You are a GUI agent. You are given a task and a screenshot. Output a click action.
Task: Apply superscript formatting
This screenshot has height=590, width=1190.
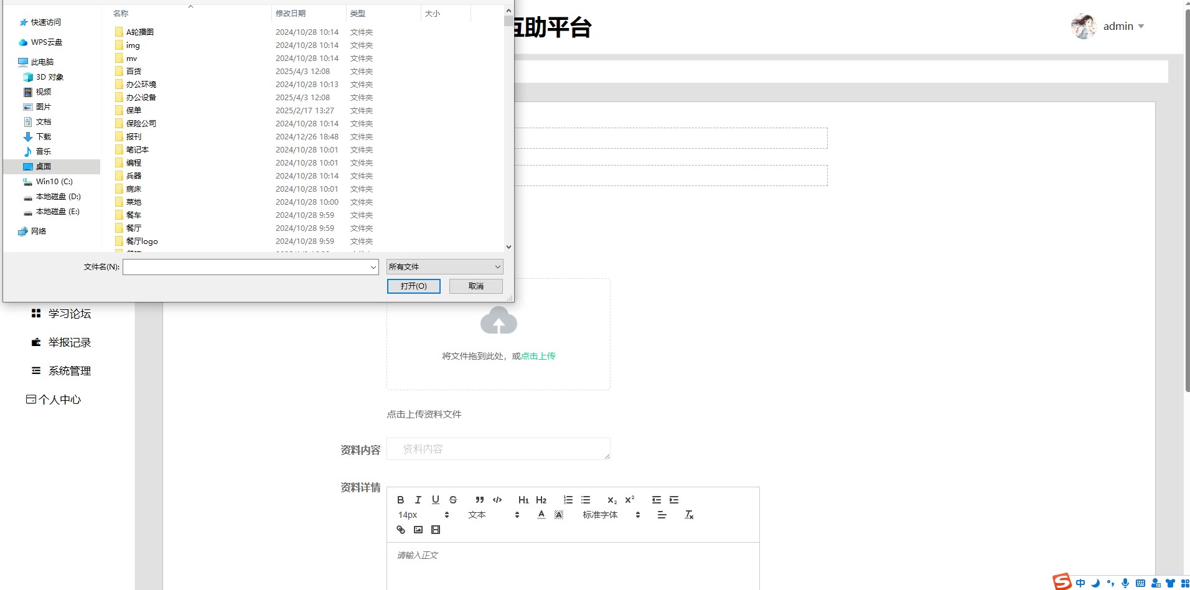click(630, 500)
